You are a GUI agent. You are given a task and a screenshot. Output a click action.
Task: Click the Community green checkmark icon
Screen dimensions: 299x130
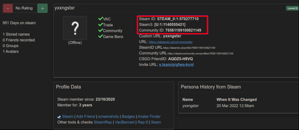coord(100,31)
